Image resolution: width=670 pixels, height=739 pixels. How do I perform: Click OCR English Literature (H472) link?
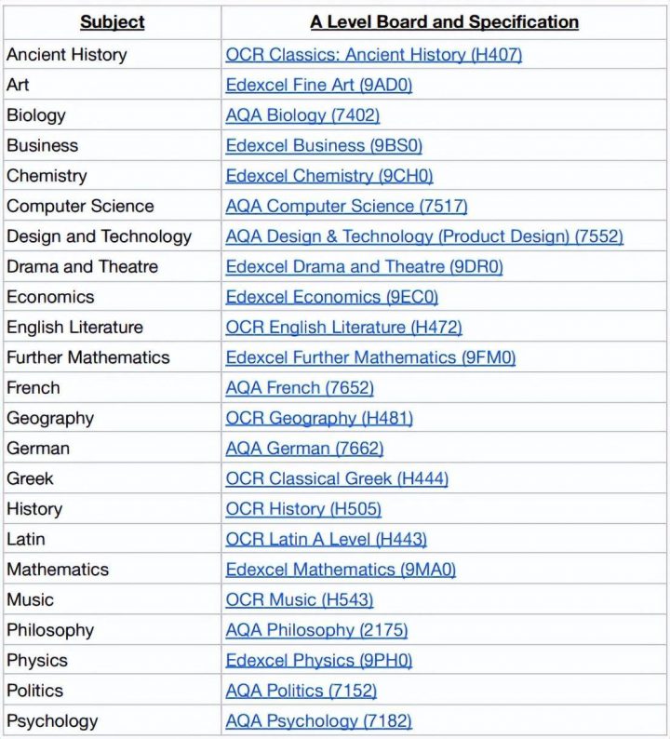343,327
